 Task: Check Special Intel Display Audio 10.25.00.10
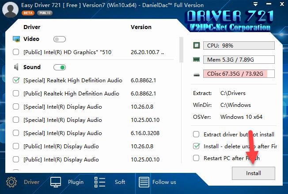[16, 120]
